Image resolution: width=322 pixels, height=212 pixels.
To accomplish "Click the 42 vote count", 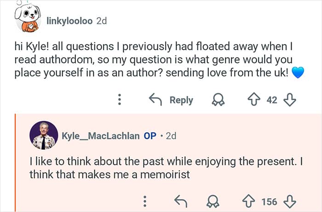I will (272, 100).
